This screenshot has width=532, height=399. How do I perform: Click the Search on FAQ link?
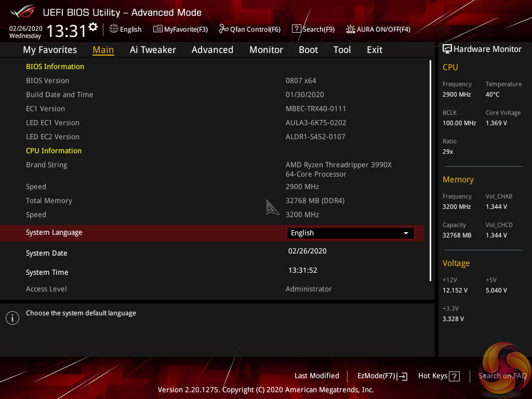[x=502, y=376]
